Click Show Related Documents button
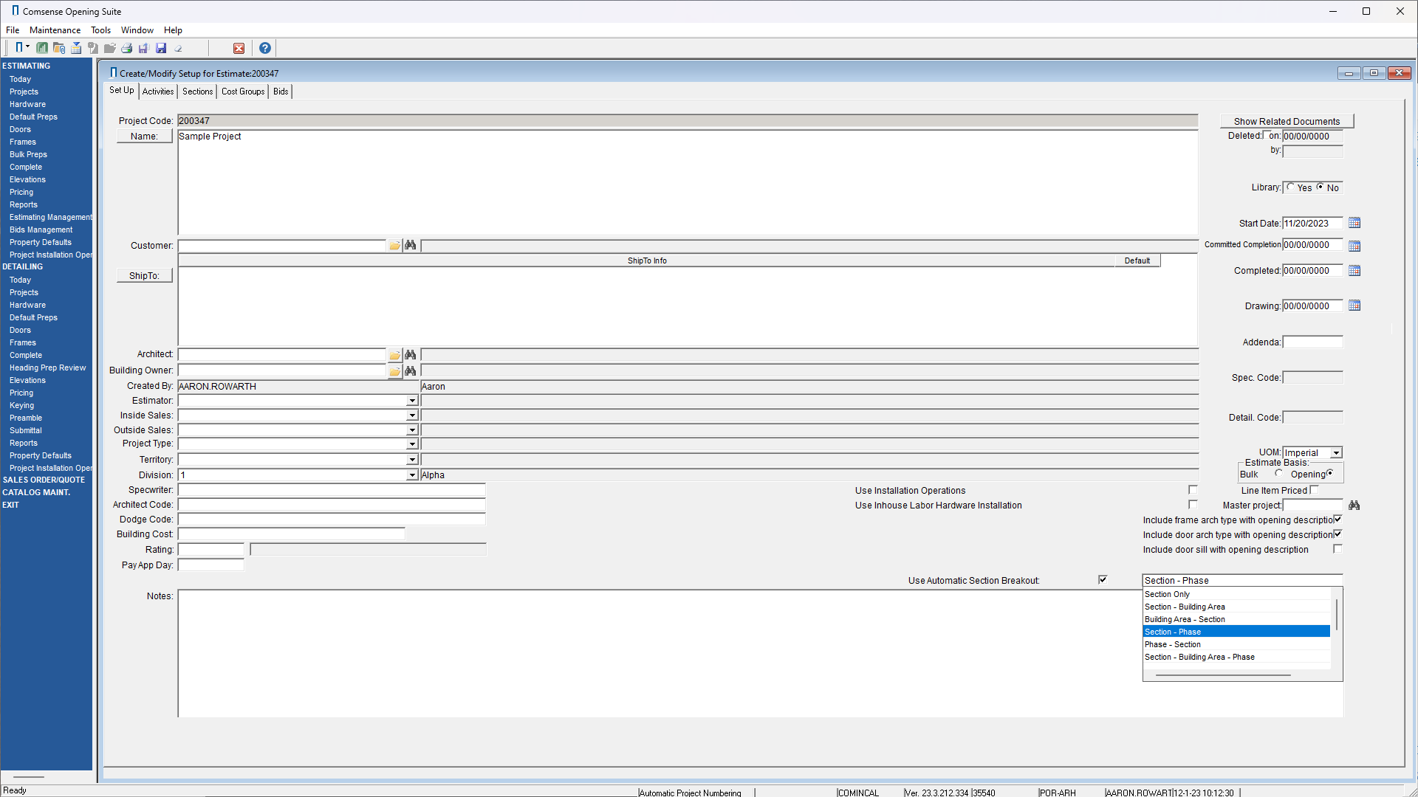1418x797 pixels. 1286,121
